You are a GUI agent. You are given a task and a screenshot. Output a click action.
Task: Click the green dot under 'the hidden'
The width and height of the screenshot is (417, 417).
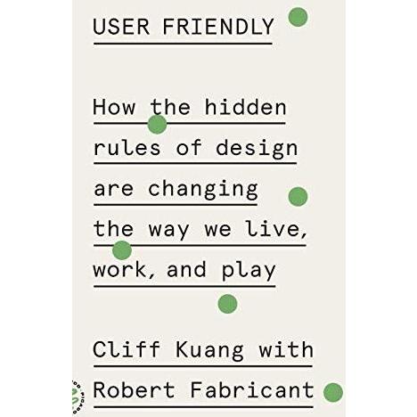157,125
